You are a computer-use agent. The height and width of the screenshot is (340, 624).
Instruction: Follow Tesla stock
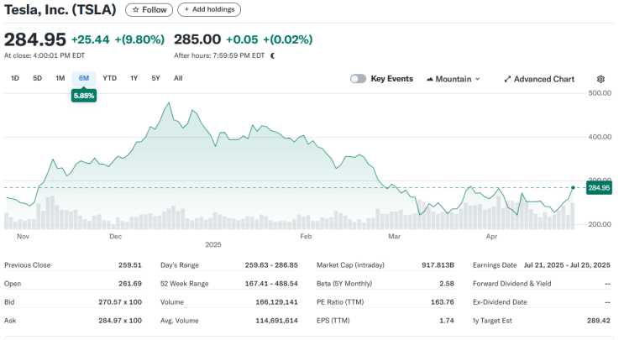(149, 9)
